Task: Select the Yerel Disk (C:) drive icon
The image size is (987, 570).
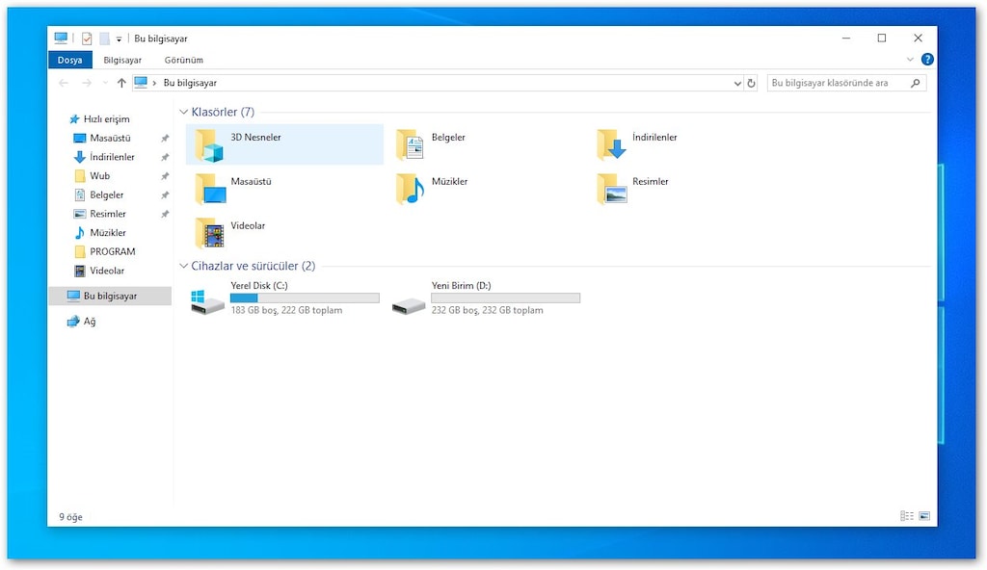Action: pyautogui.click(x=207, y=302)
